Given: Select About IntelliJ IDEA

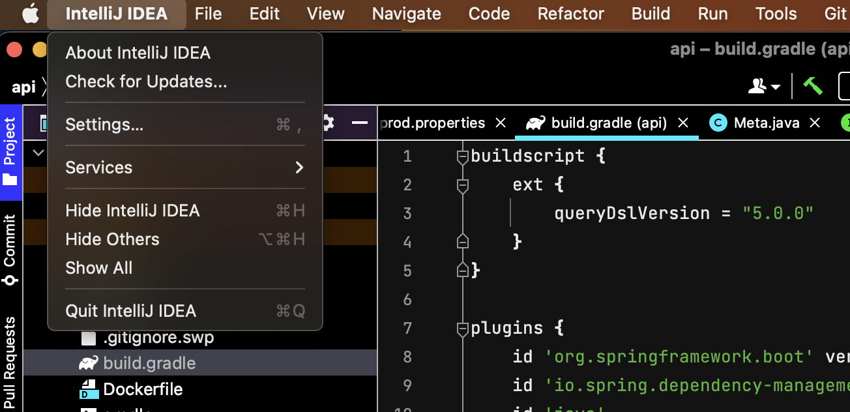Looking at the screenshot, I should point(185,53).
